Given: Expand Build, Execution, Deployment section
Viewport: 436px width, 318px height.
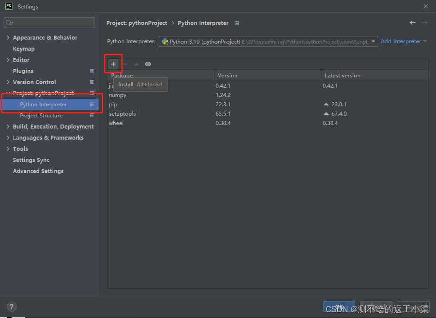Looking at the screenshot, I should (8, 127).
